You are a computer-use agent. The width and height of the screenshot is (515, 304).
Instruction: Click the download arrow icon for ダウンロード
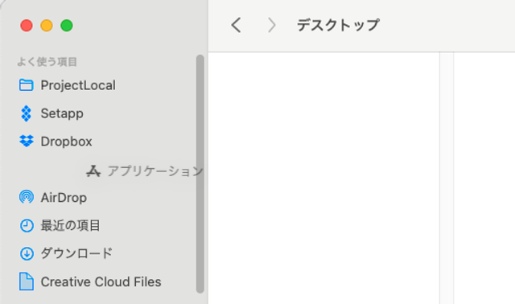27,253
